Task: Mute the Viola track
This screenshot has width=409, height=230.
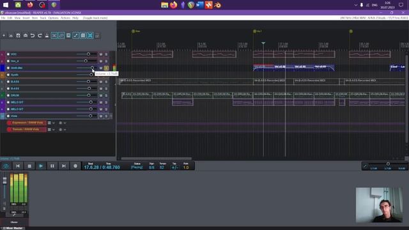Action: click(101, 116)
